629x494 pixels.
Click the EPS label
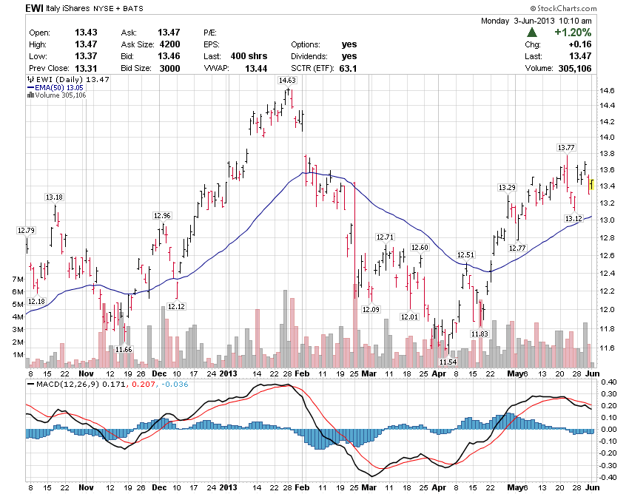click(212, 44)
